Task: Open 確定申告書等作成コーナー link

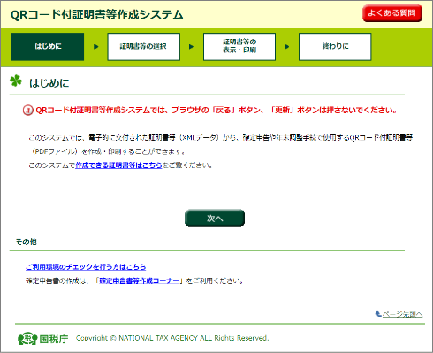Action: point(139,280)
